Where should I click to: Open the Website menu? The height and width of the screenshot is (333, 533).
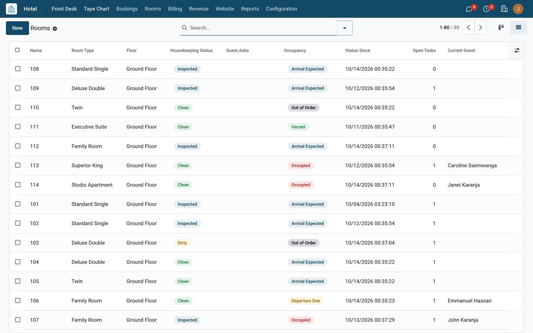coord(225,9)
